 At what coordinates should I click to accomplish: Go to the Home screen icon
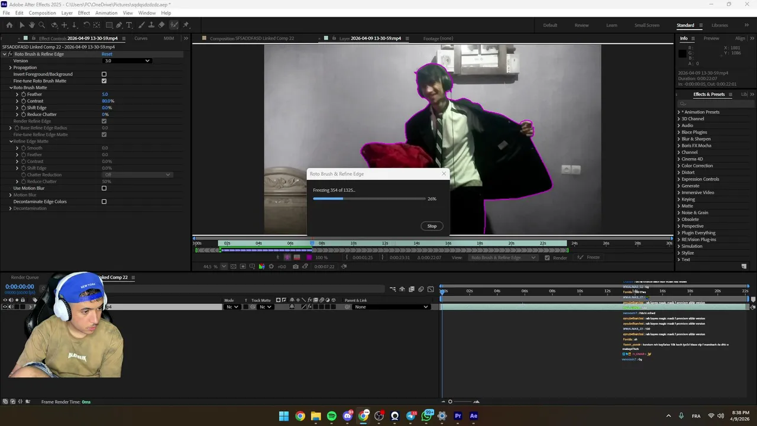click(x=9, y=25)
